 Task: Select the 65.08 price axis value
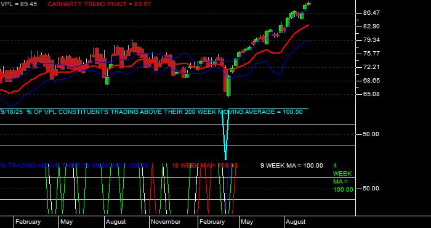pyautogui.click(x=372, y=94)
